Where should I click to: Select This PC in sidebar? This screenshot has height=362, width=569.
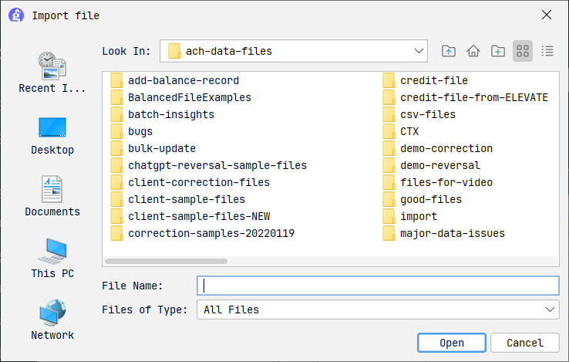point(52,259)
